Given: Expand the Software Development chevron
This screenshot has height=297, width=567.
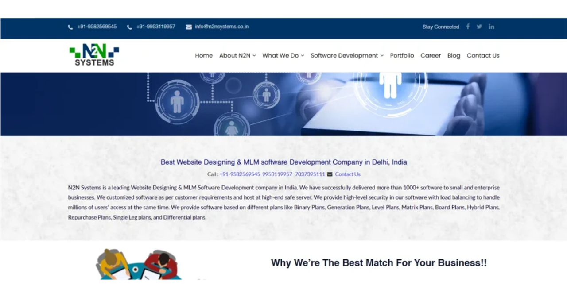Looking at the screenshot, I should tap(382, 56).
